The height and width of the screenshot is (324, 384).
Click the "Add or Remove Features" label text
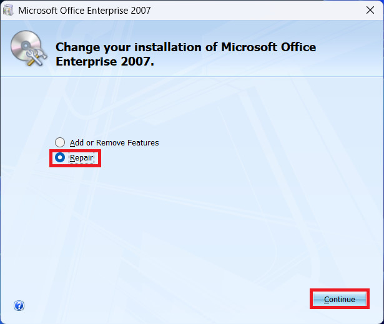[114, 142]
